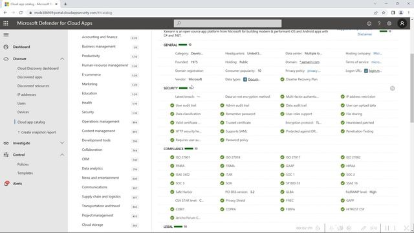Viewport: 414px width, 233px height.
Task: Open the Privacy policy link
Action: pyautogui.click(x=314, y=71)
